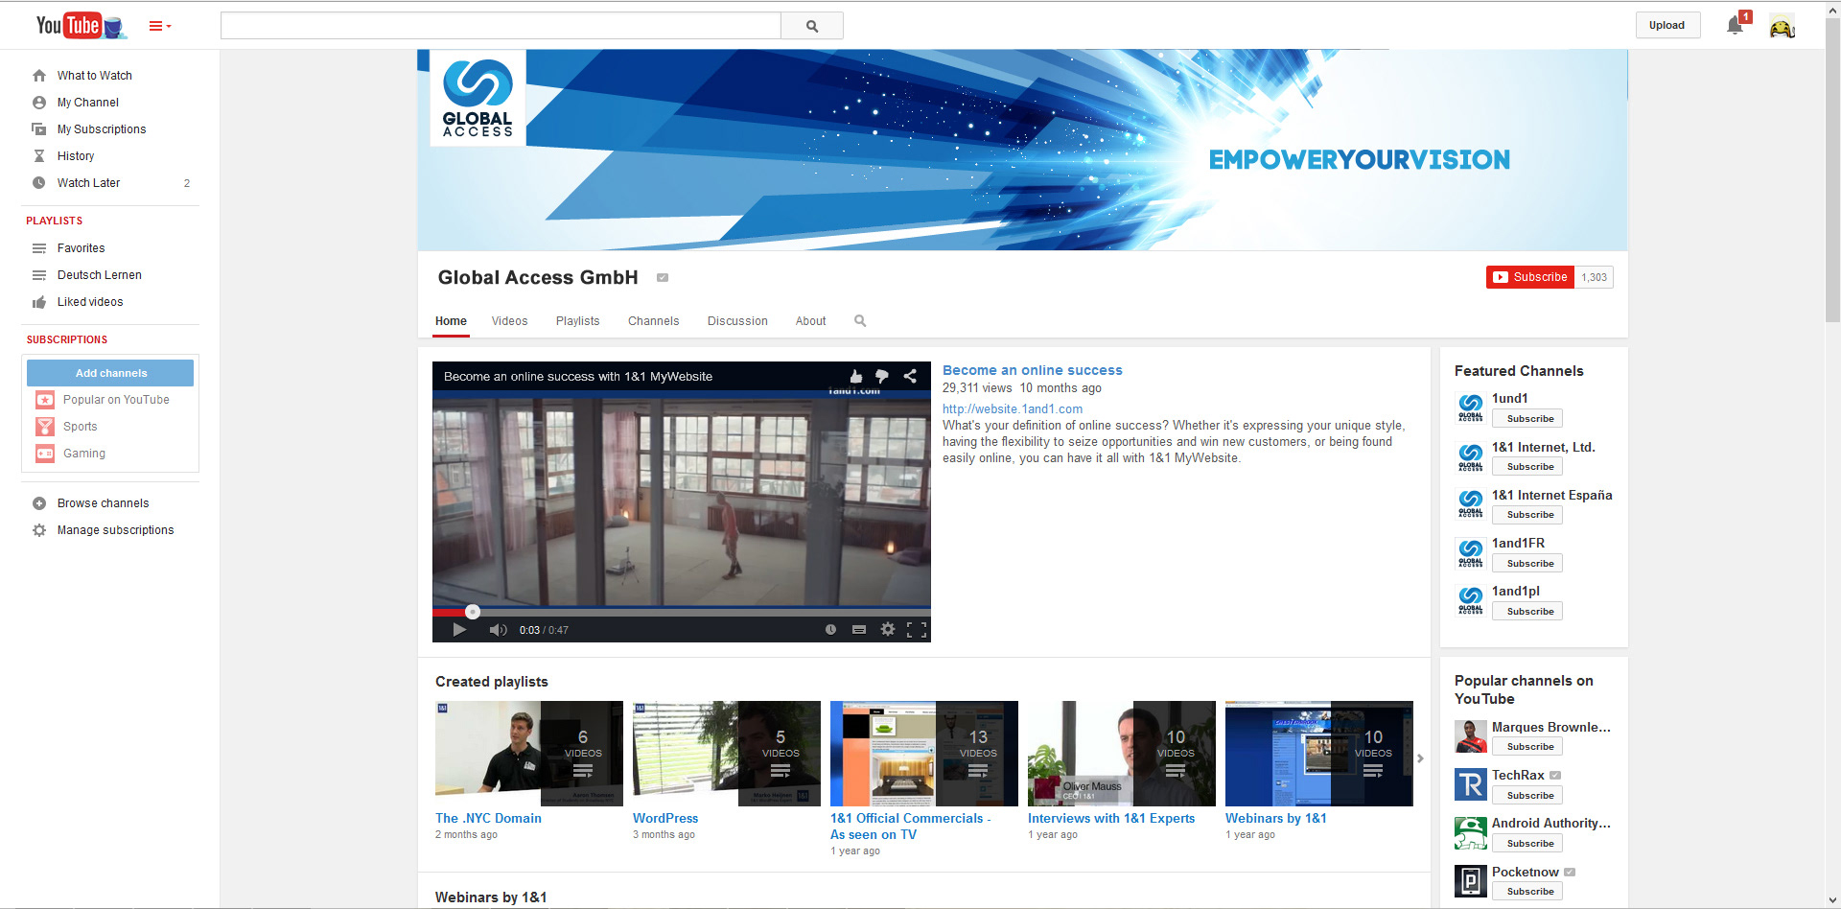The width and height of the screenshot is (1841, 909).
Task: Open the notifications bell
Action: 1736,25
